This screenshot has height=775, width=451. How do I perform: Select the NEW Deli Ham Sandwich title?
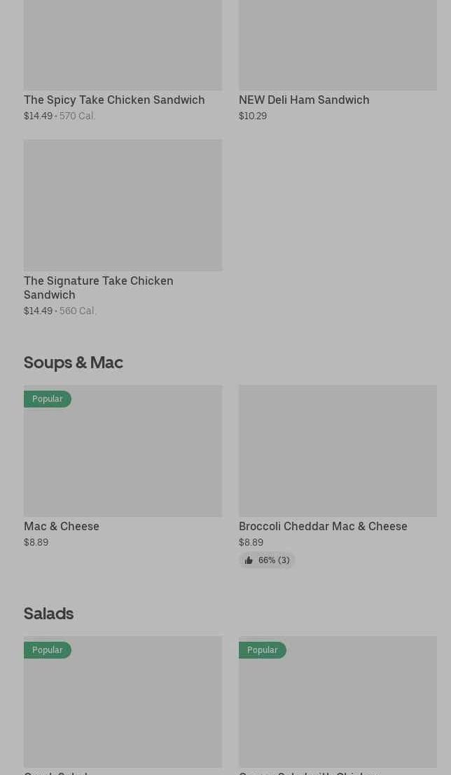pyautogui.click(x=303, y=100)
